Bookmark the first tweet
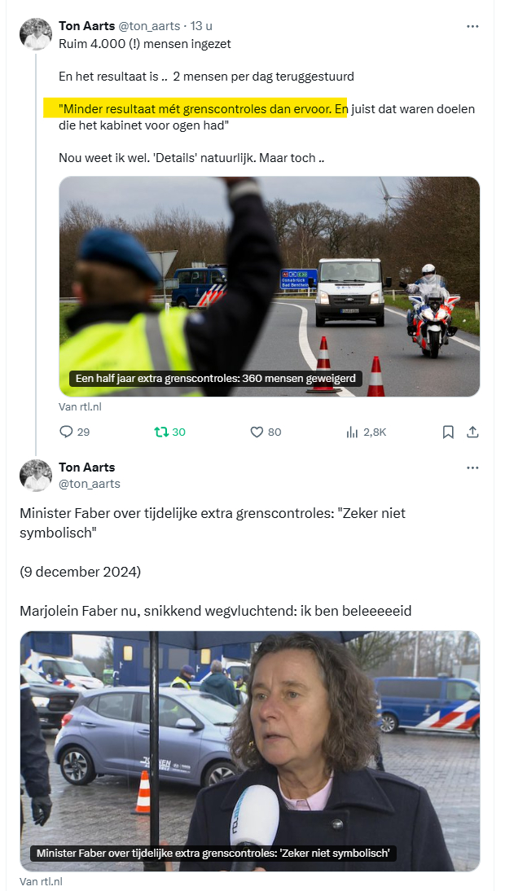 (x=448, y=432)
